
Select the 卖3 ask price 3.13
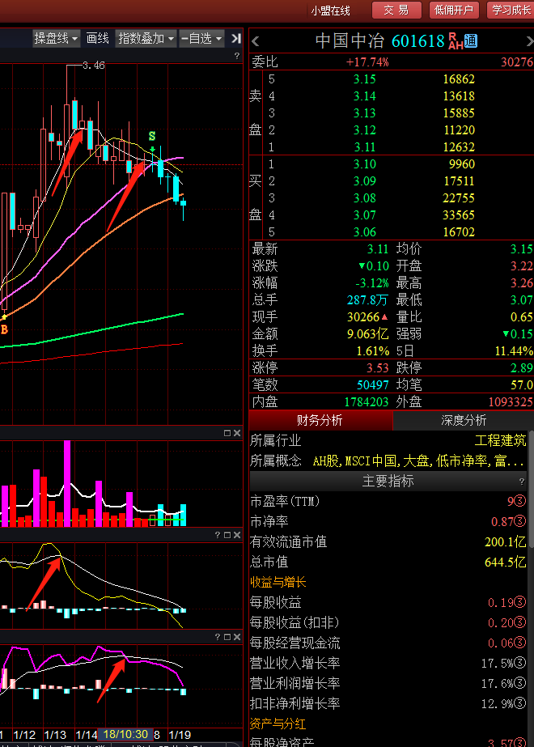364,113
